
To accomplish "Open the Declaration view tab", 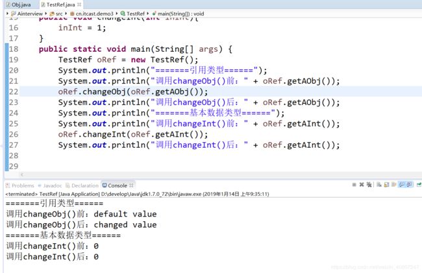I will [82, 185].
